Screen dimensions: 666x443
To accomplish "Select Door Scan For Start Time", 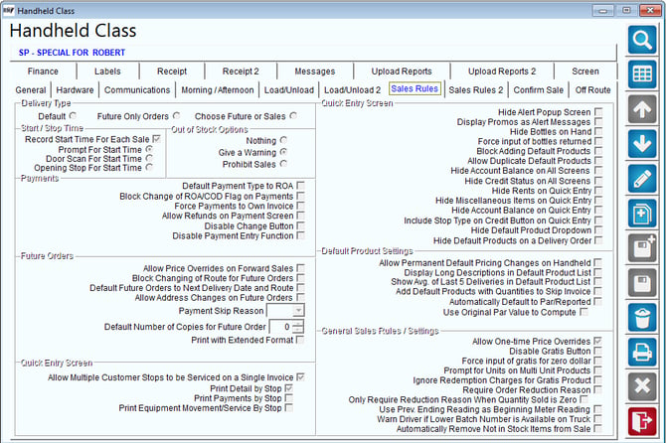I will (x=149, y=158).
